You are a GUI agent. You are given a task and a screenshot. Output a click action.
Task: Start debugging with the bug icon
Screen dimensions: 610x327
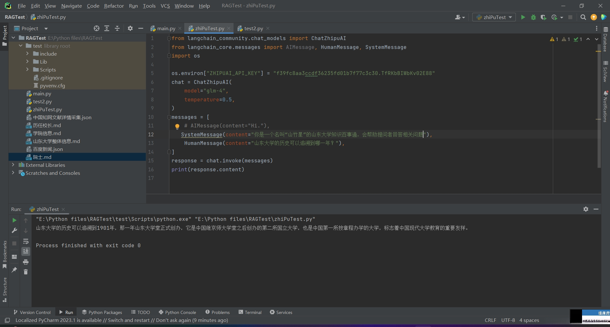point(533,17)
